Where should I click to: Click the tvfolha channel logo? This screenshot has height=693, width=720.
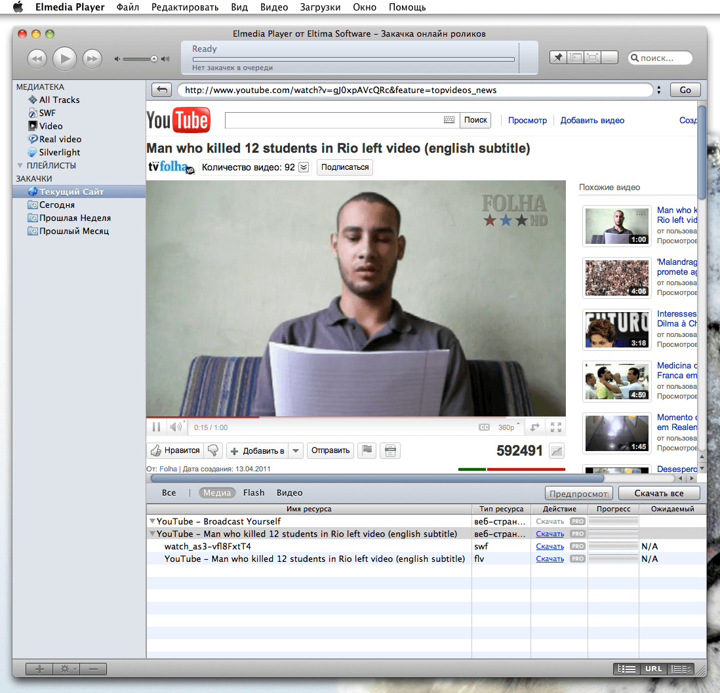click(x=171, y=167)
